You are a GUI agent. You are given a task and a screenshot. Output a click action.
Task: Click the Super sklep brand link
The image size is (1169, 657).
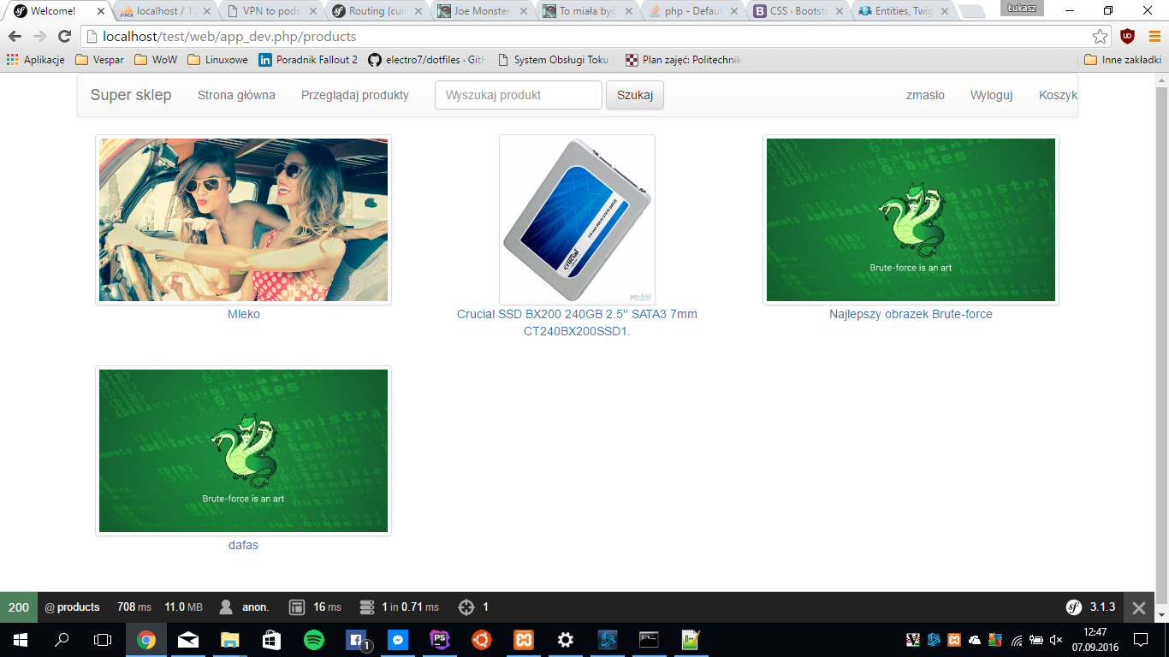pos(131,95)
